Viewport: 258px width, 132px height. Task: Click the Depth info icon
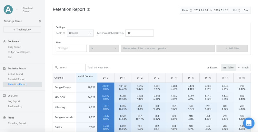[x=64, y=33]
